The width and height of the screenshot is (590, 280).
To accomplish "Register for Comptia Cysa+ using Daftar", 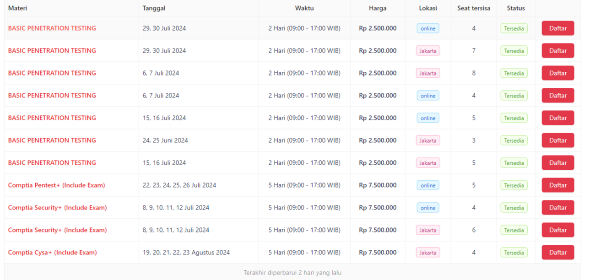I will click(558, 253).
